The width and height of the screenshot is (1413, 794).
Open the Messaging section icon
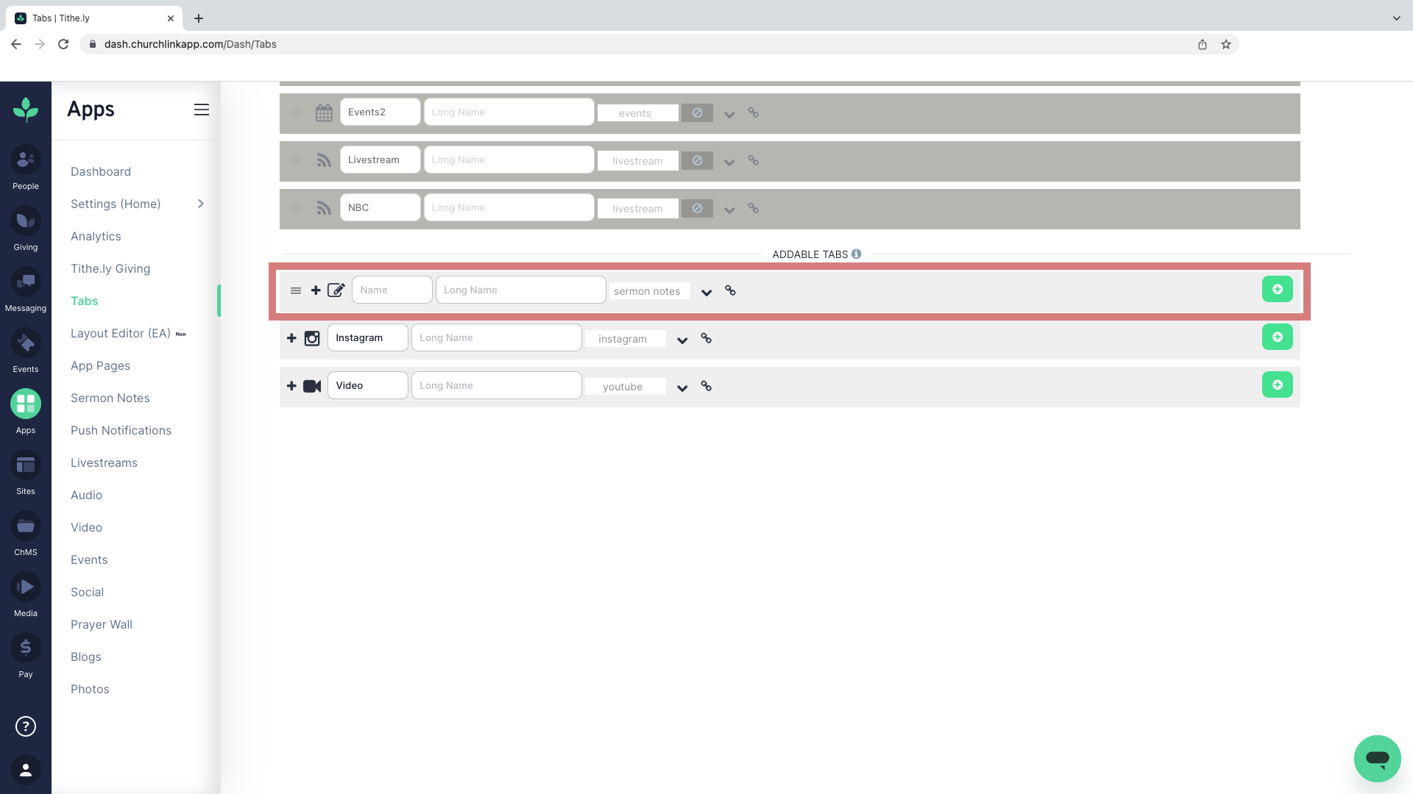pos(26,282)
